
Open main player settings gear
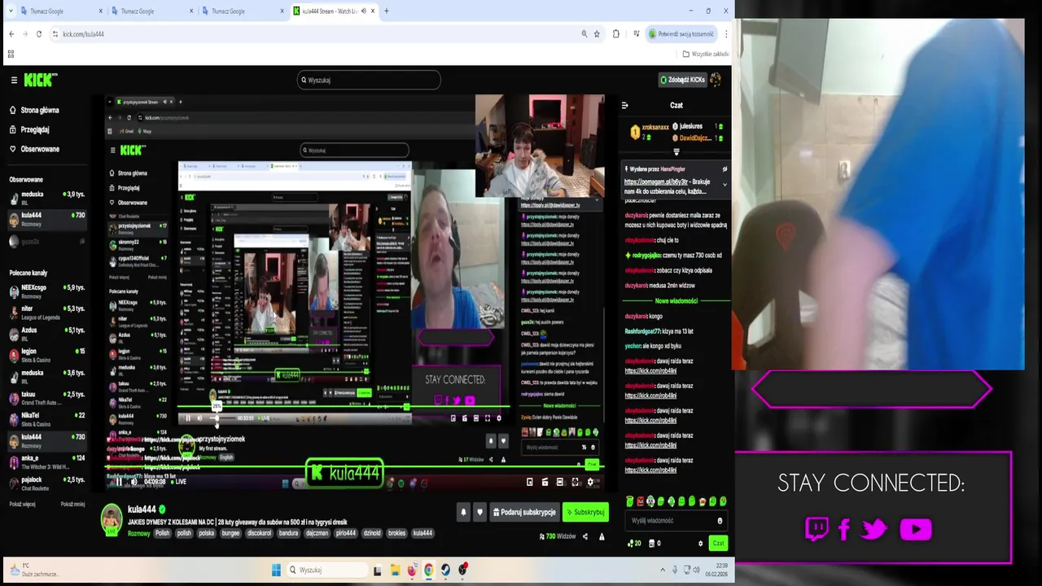[590, 482]
